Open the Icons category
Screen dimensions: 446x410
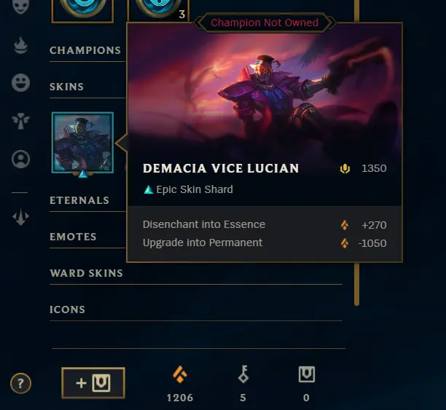pos(68,310)
